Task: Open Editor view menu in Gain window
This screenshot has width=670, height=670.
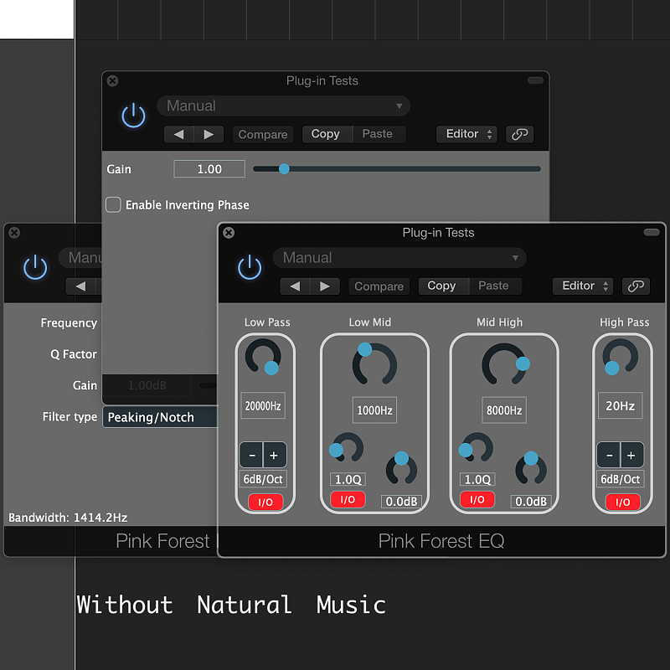Action: [x=466, y=134]
